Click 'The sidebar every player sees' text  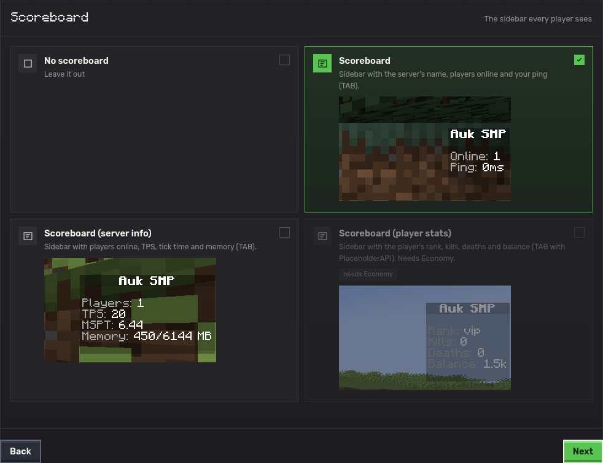point(538,19)
